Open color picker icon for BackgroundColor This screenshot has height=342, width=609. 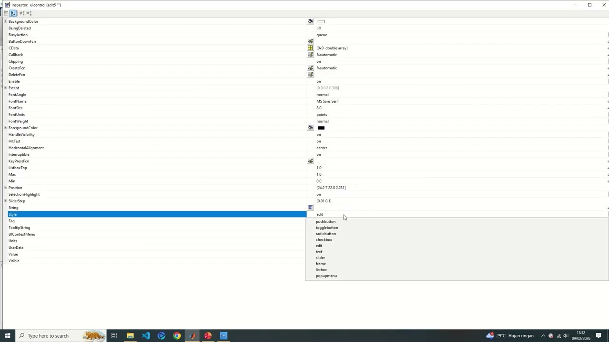(x=311, y=21)
